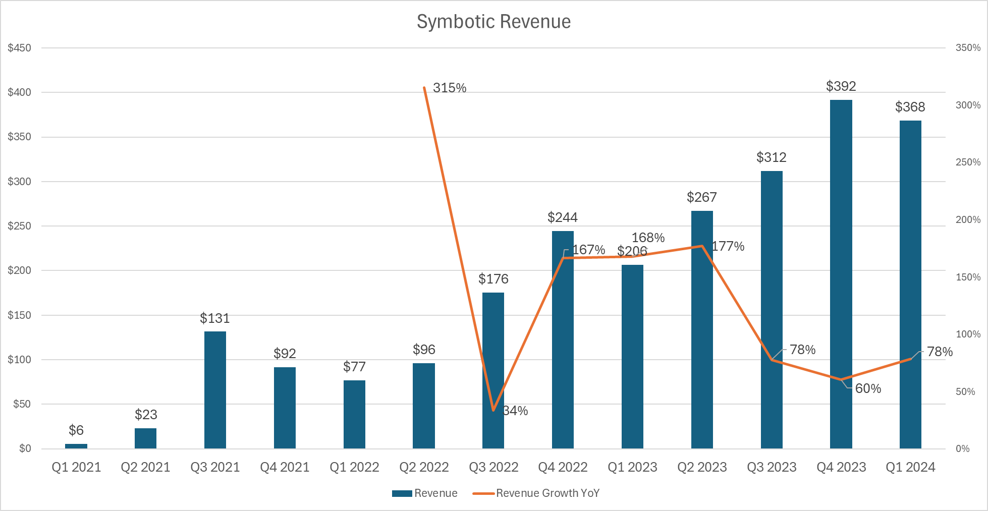Click the Q1 2023 axis label
The width and height of the screenshot is (988, 511).
(633, 468)
